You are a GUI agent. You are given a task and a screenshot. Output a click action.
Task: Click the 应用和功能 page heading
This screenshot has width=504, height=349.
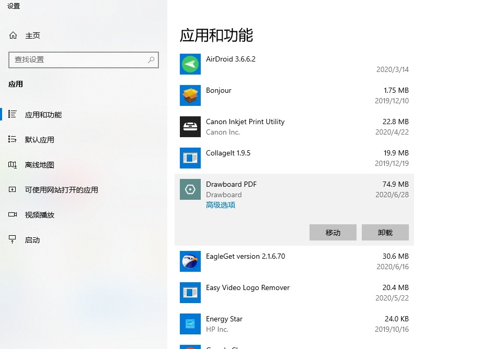coord(216,35)
